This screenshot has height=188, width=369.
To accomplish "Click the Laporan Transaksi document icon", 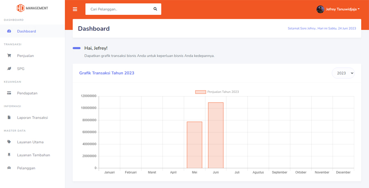I will point(9,117).
